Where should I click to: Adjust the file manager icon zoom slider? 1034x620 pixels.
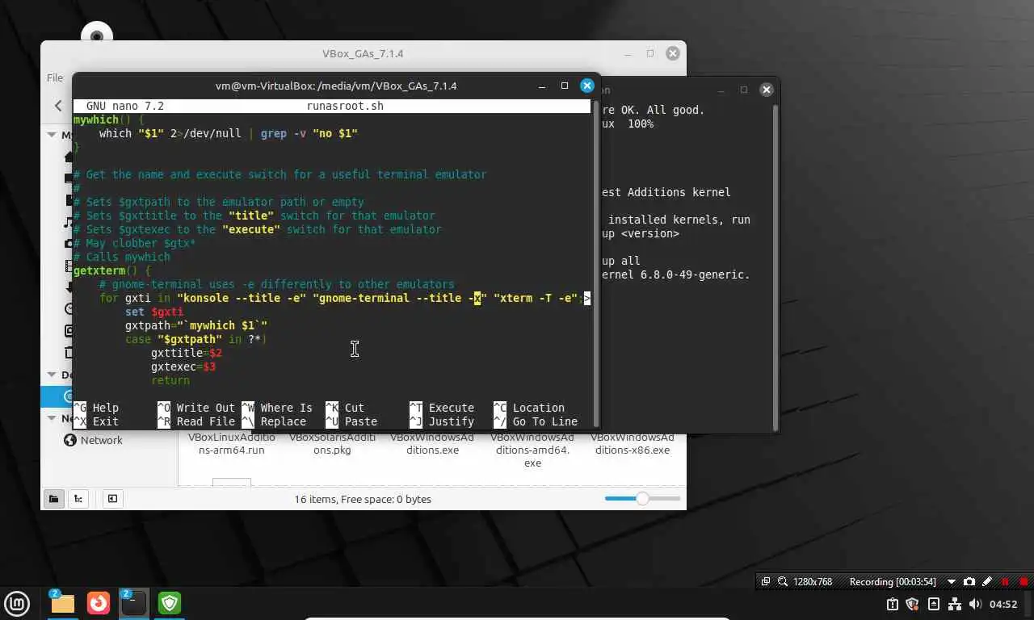(642, 499)
